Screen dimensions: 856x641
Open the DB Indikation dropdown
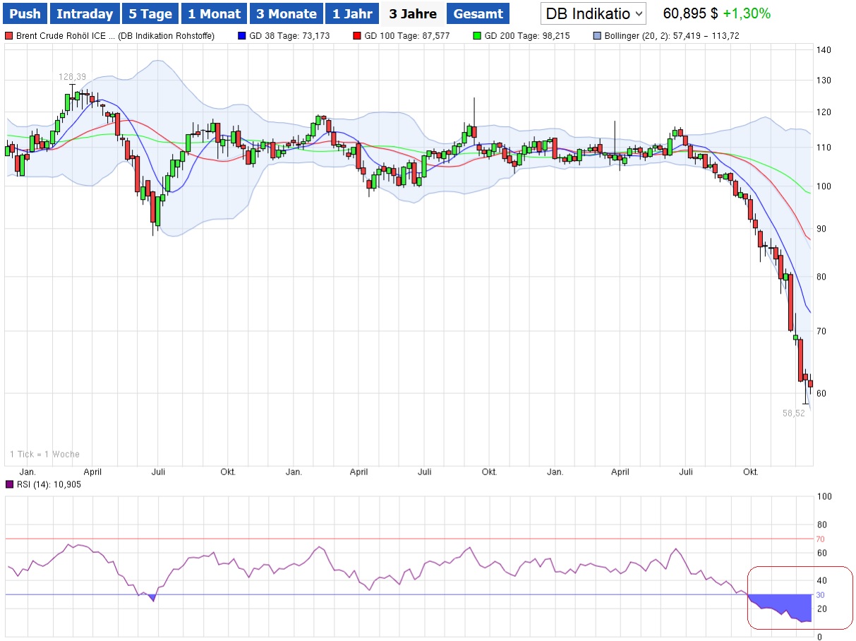[593, 13]
